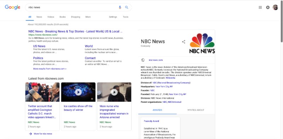The width and height of the screenshot is (283, 139).
Task: Expand the More search categories menu
Action: tap(88, 17)
